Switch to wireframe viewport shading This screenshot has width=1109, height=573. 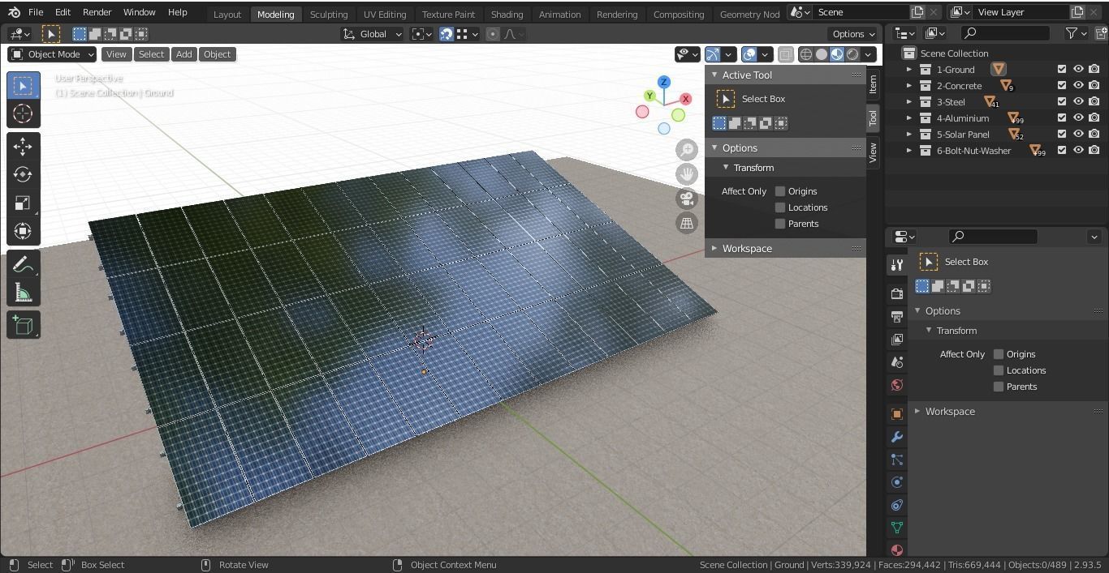click(806, 54)
